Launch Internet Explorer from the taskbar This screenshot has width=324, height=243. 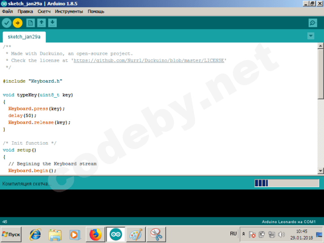35,234
